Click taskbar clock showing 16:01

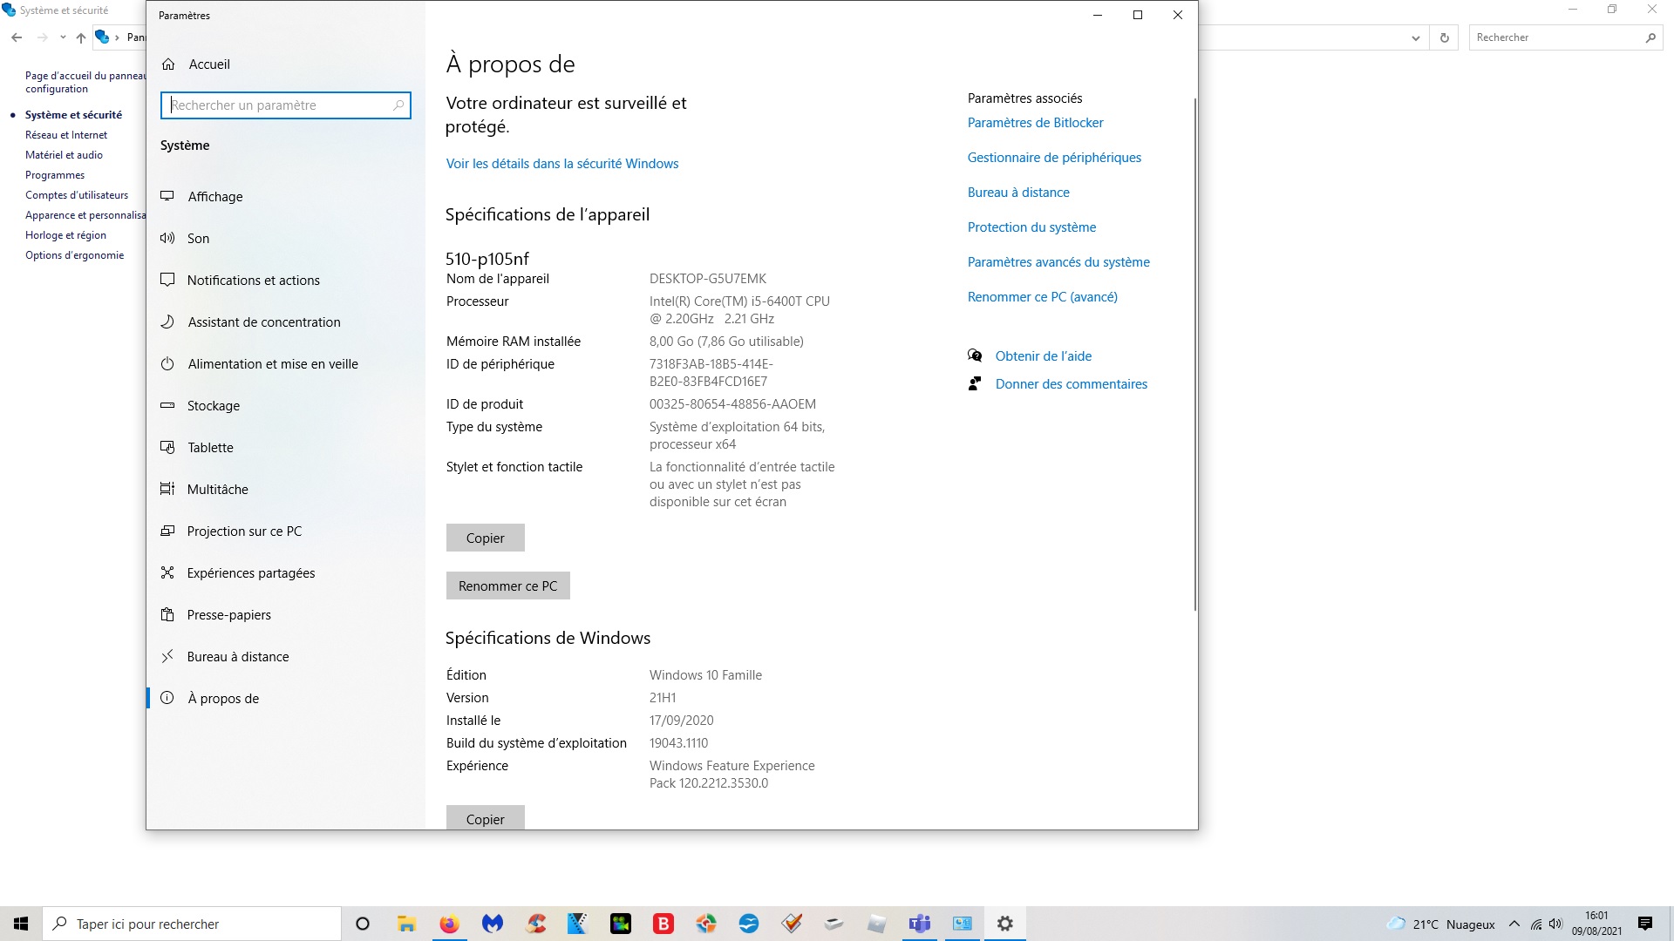[x=1596, y=924]
